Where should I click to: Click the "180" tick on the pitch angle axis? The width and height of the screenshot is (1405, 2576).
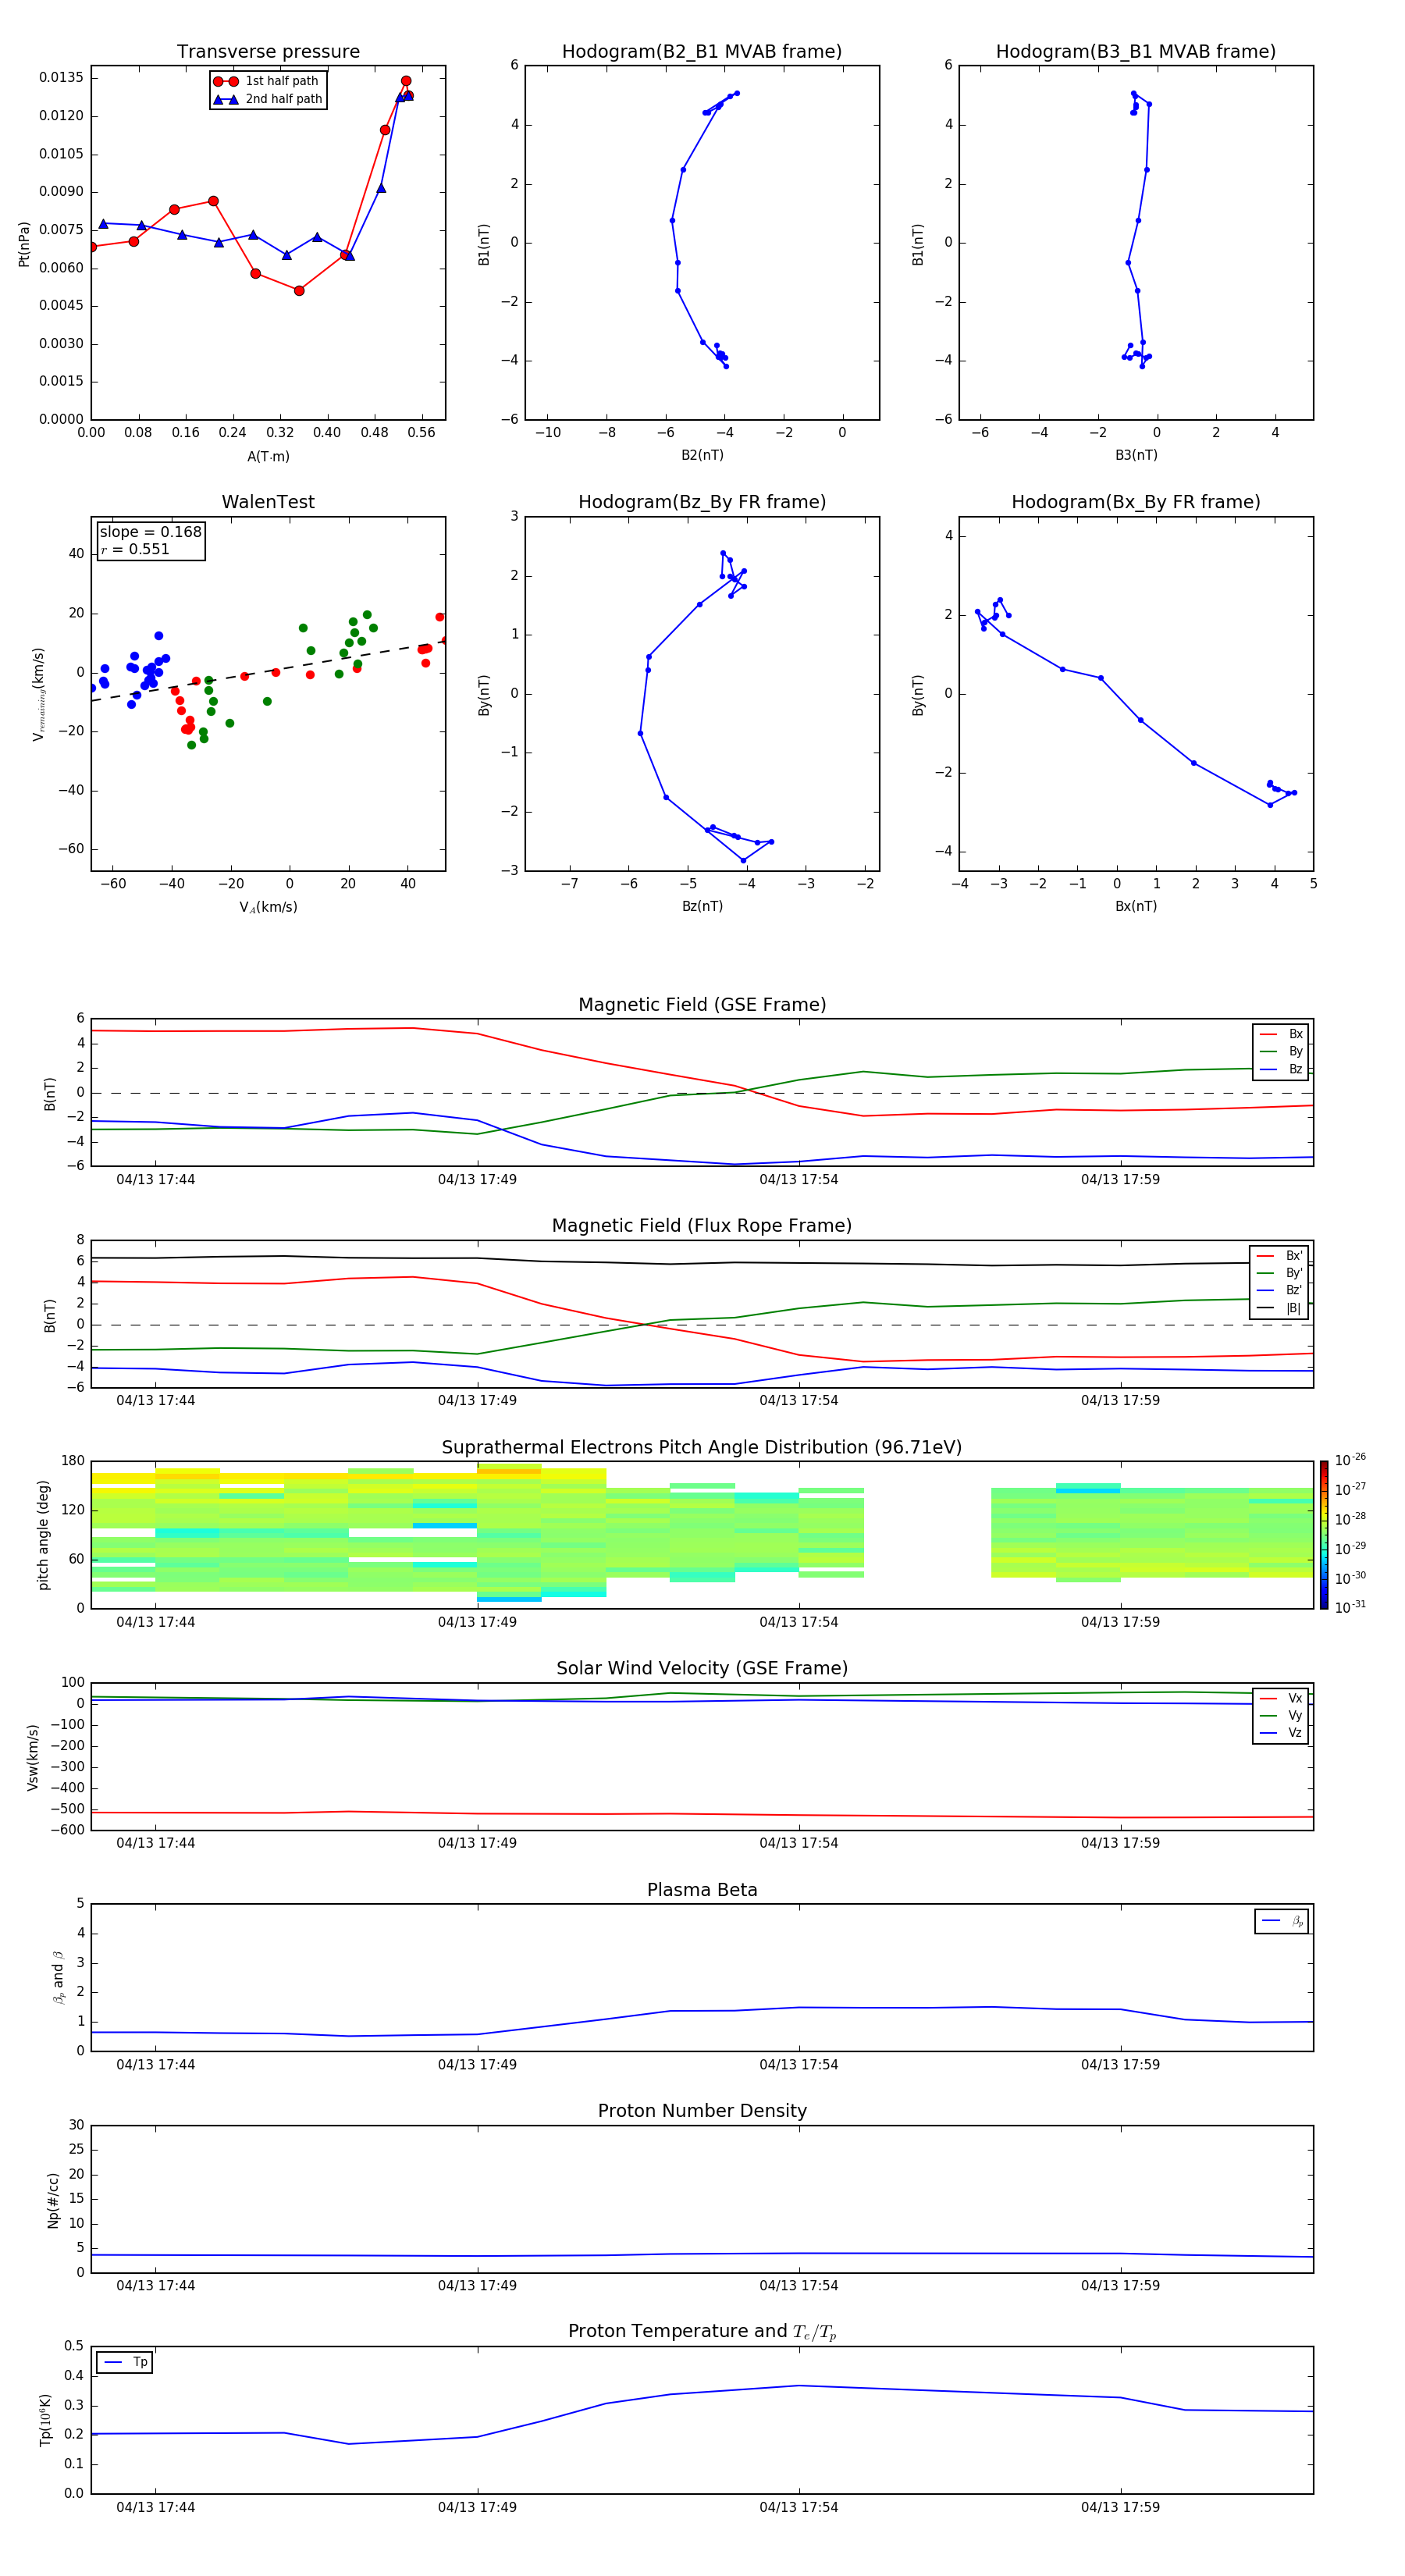click(x=73, y=1461)
